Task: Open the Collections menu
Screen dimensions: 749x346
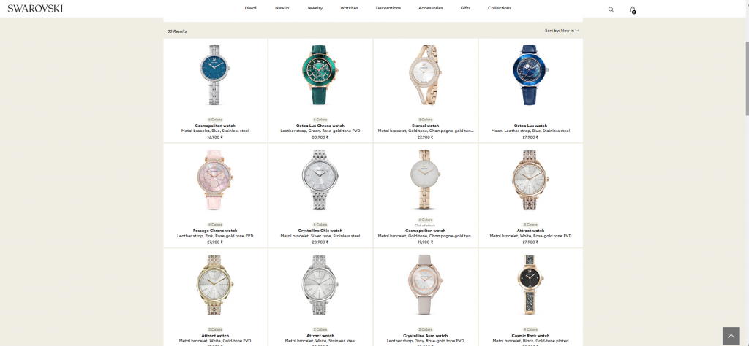Action: pos(500,8)
